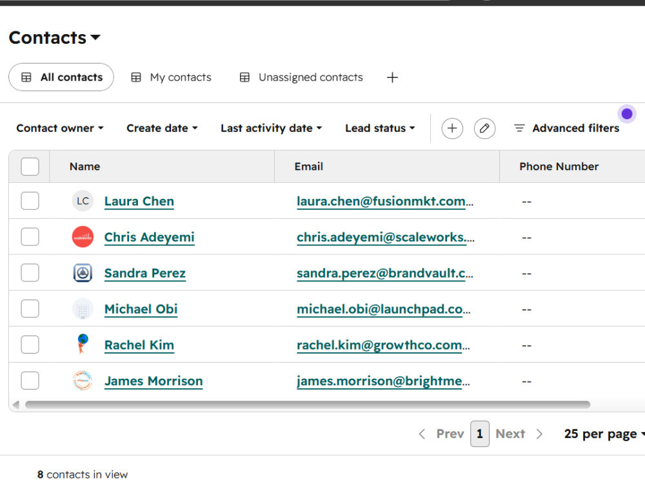Click the Advanced filters button
The image size is (645, 483).
coord(566,128)
